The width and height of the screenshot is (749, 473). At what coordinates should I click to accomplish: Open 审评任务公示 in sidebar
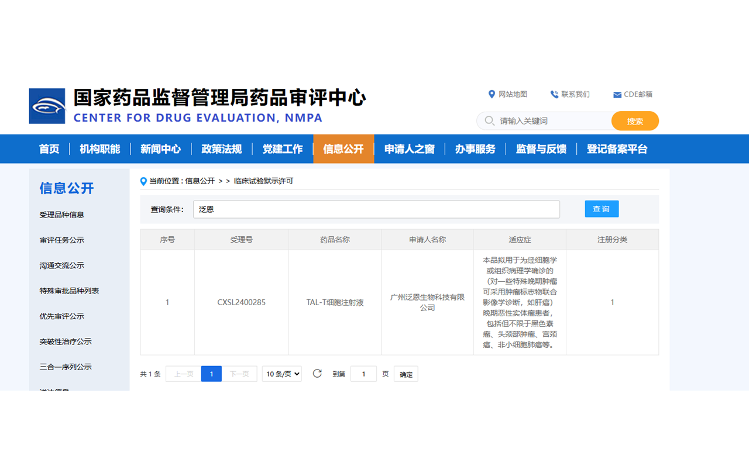[62, 240]
